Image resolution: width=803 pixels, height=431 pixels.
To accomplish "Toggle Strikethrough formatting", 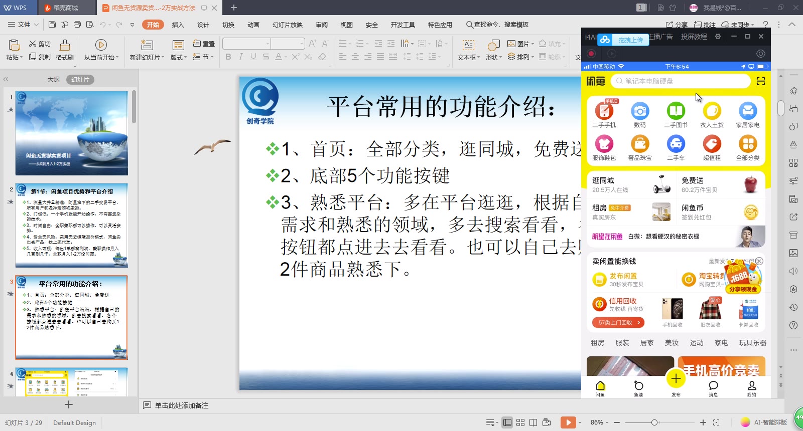I will tap(266, 57).
